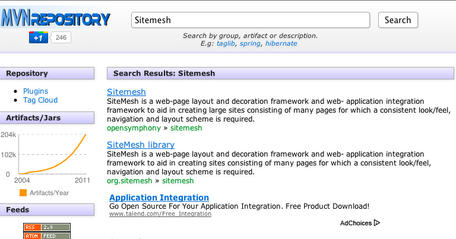The width and height of the screenshot is (456, 239).
Task: Open the Plugins repository link
Action: pyautogui.click(x=36, y=91)
